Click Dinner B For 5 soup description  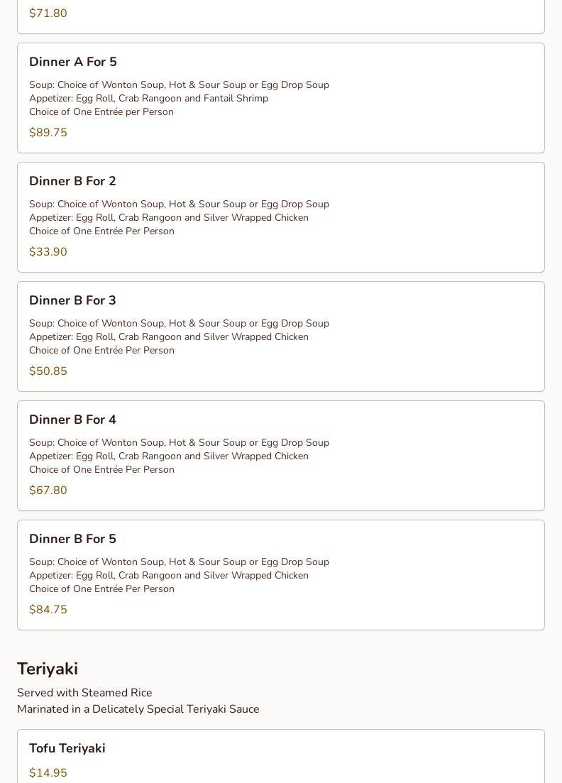point(179,562)
